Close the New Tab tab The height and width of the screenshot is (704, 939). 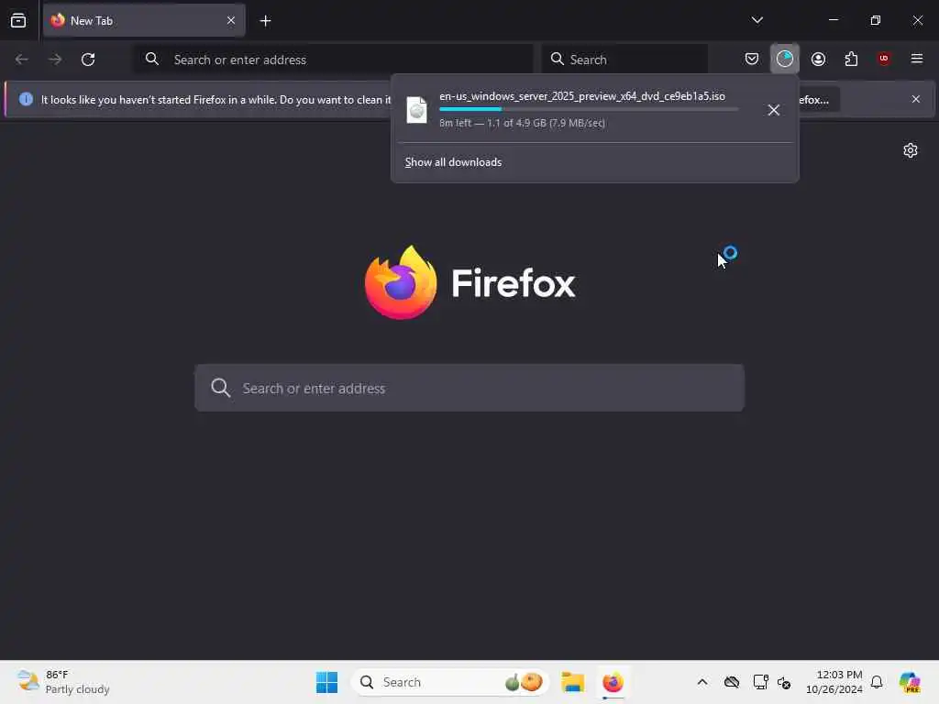230,20
